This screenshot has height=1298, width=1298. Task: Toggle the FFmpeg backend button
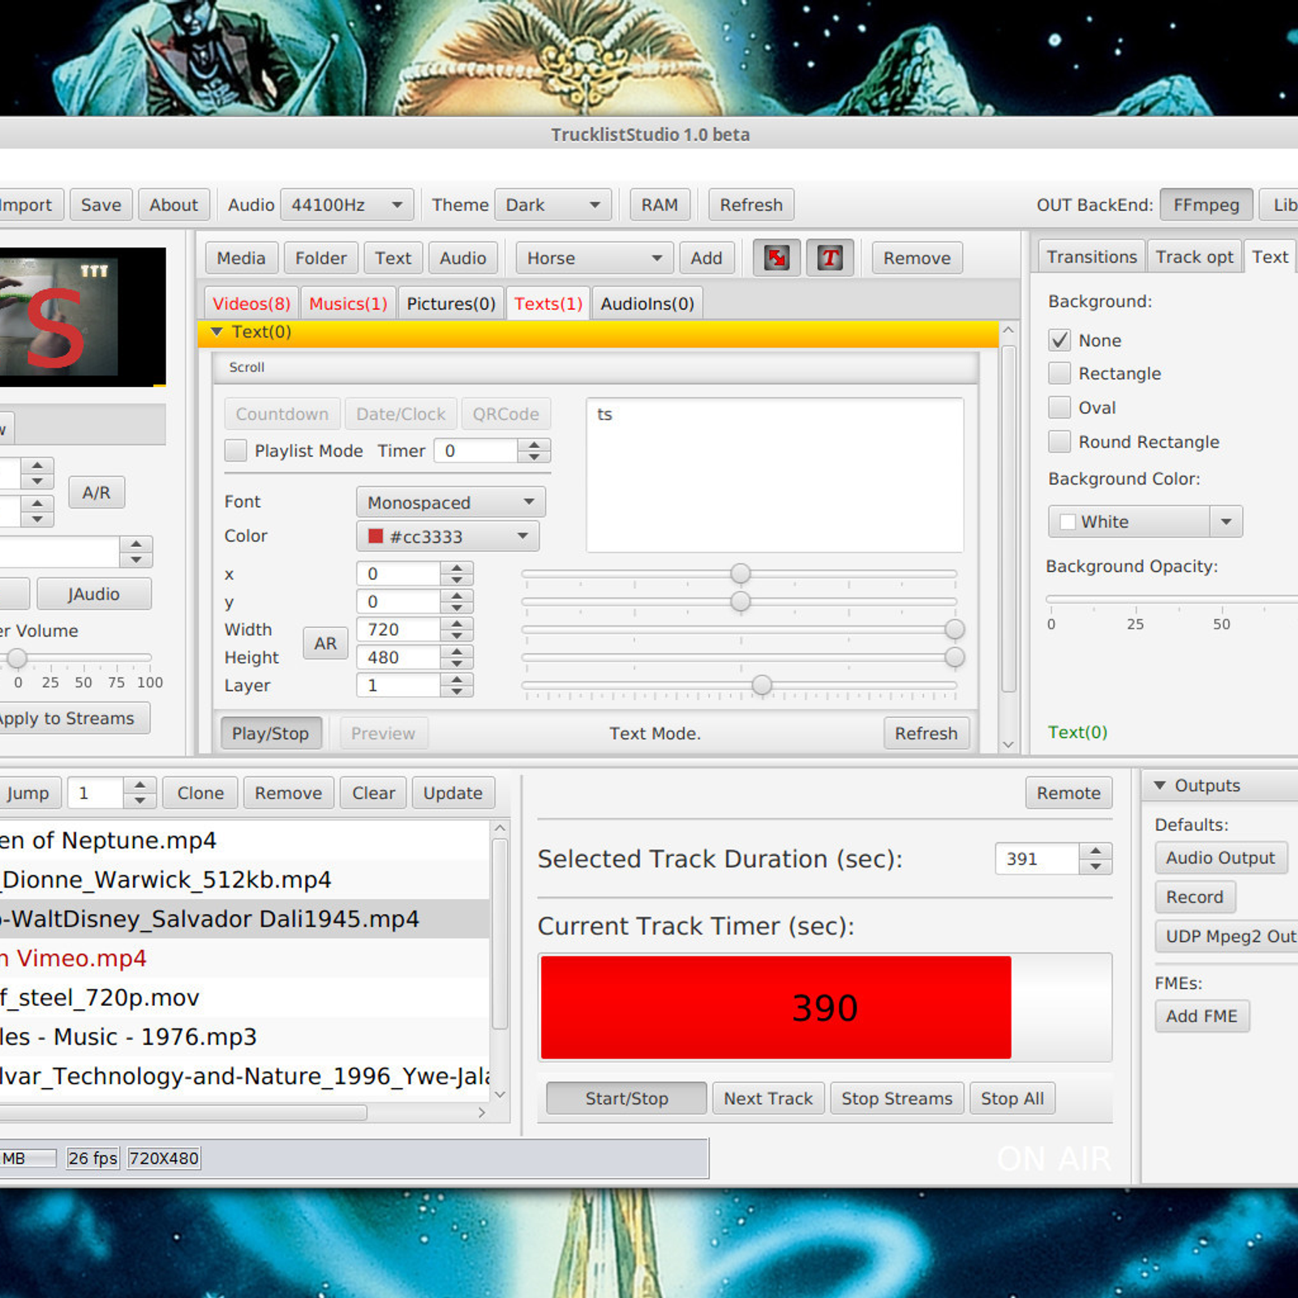[1206, 205]
